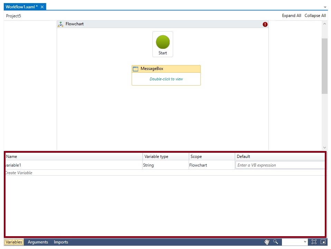Screen dimensions: 331x249
Task: Click the Start node green circle
Action: [163, 42]
